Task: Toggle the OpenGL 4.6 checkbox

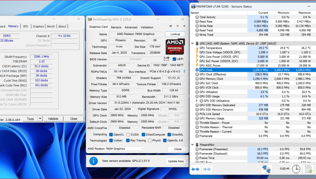Action: click(165, 141)
